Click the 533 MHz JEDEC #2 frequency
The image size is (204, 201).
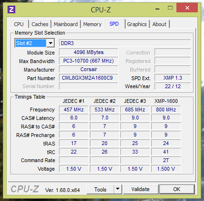105,110
